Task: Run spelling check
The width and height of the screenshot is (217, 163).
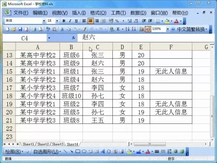Action: (x=48, y=29)
